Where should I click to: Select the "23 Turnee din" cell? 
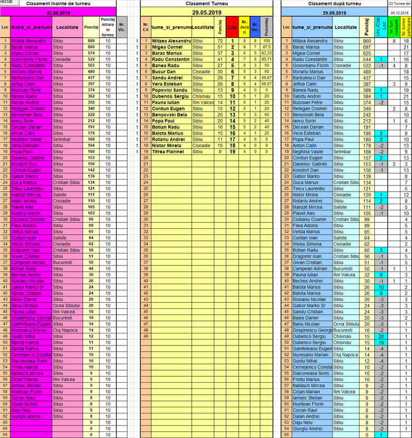pyautogui.click(x=400, y=4)
